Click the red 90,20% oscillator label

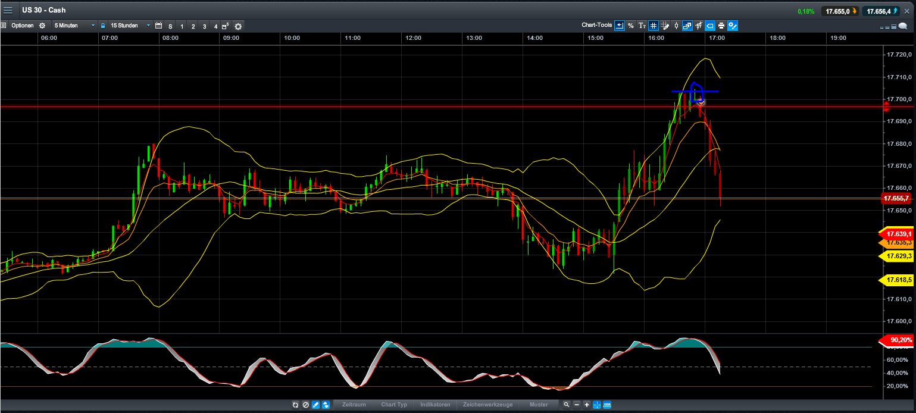click(x=897, y=340)
